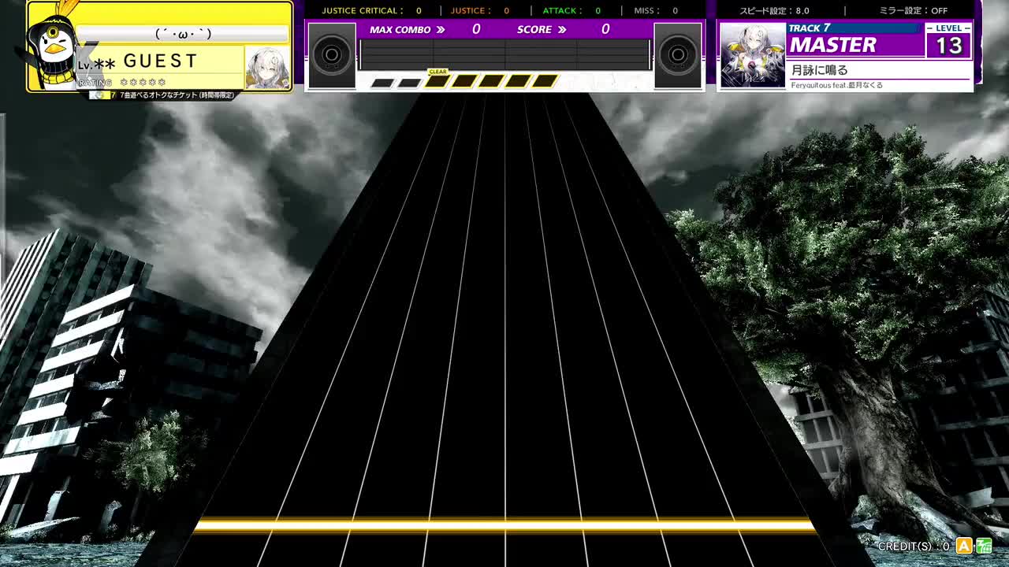Click the orange 'A' network status icon
This screenshot has width=1009, height=567.
[x=963, y=546]
